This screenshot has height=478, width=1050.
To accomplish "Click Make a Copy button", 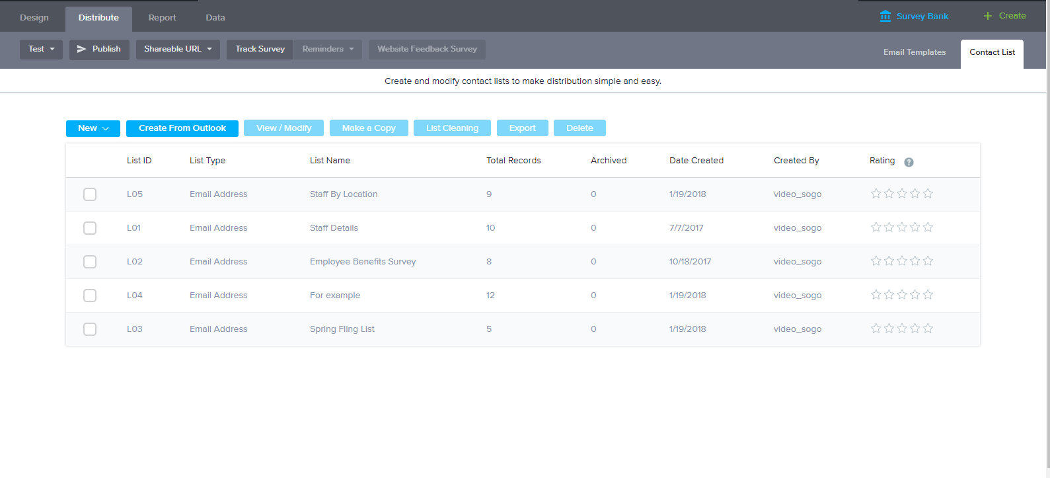I will (x=369, y=128).
